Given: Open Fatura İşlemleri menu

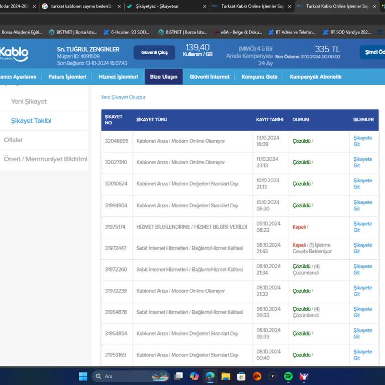Looking at the screenshot, I should click(x=67, y=77).
